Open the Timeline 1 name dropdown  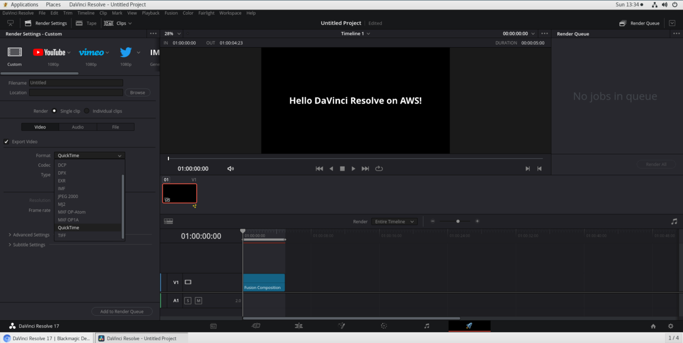[356, 34]
